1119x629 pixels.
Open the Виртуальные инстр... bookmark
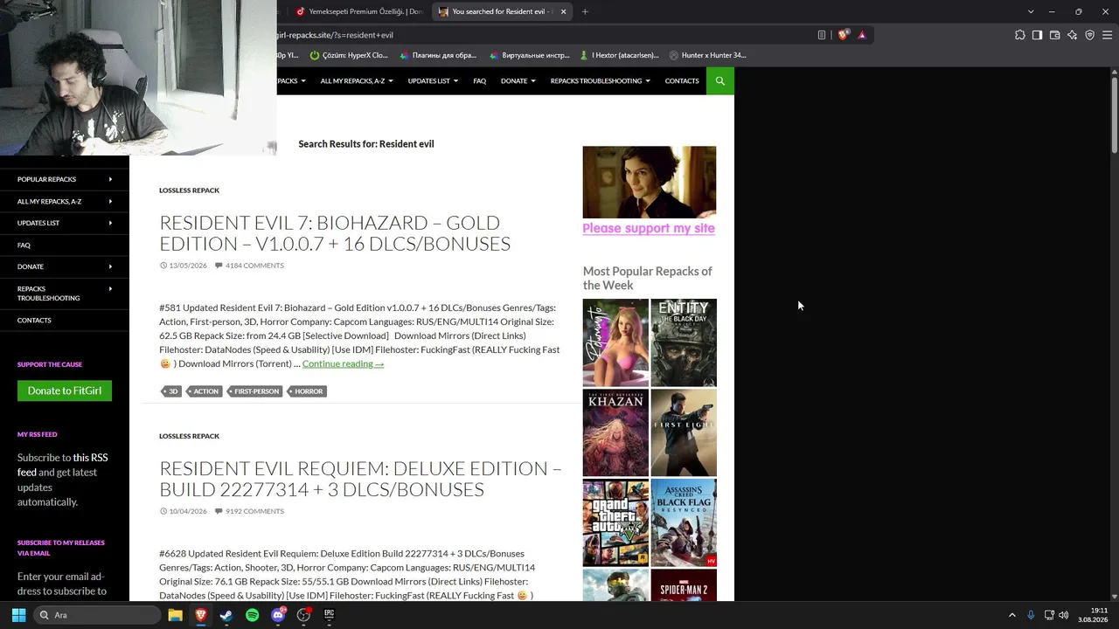coord(530,55)
